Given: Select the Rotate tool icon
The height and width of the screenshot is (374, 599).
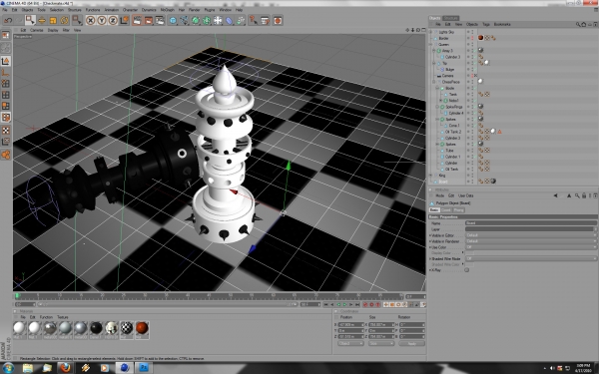Looking at the screenshot, I should click(x=64, y=20).
